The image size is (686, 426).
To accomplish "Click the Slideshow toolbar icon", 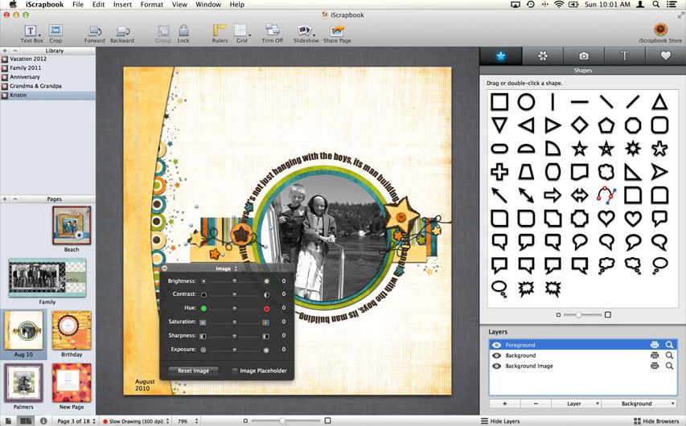I will [306, 31].
